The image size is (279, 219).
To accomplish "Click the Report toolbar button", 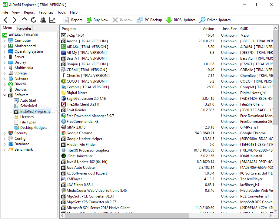I will [73, 20].
